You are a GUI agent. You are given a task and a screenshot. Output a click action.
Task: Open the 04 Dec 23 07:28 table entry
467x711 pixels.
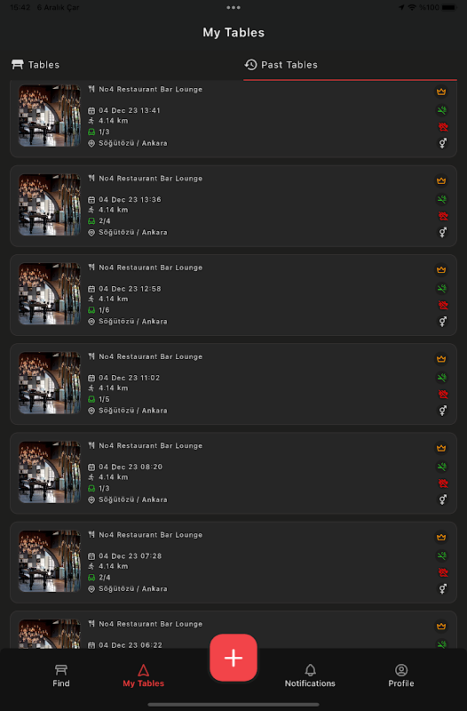[x=233, y=563]
